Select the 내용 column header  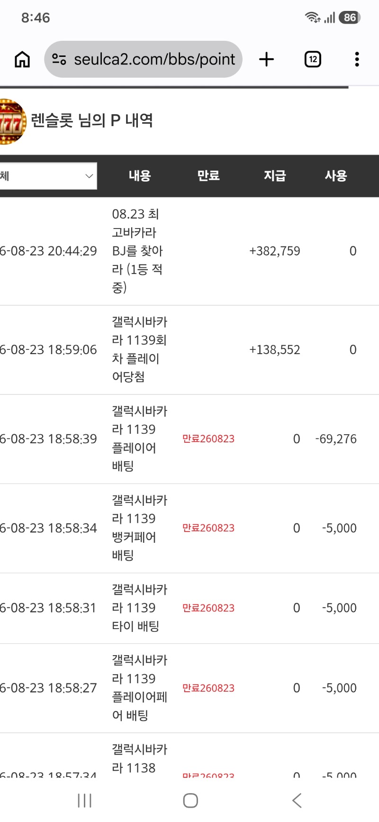click(x=140, y=176)
